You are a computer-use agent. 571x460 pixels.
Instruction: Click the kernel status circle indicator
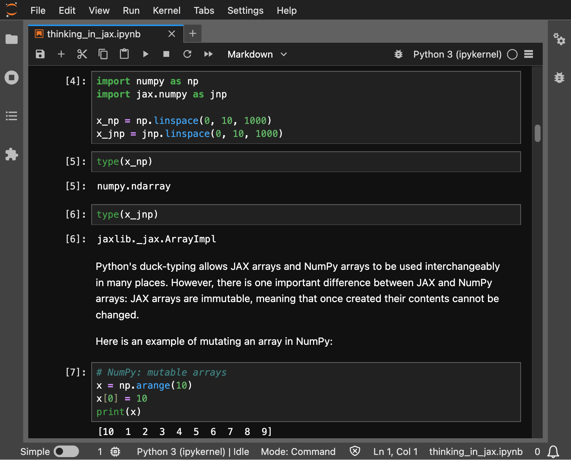tap(512, 54)
